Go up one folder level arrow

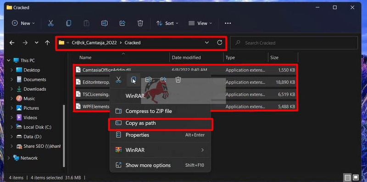pos(48,43)
